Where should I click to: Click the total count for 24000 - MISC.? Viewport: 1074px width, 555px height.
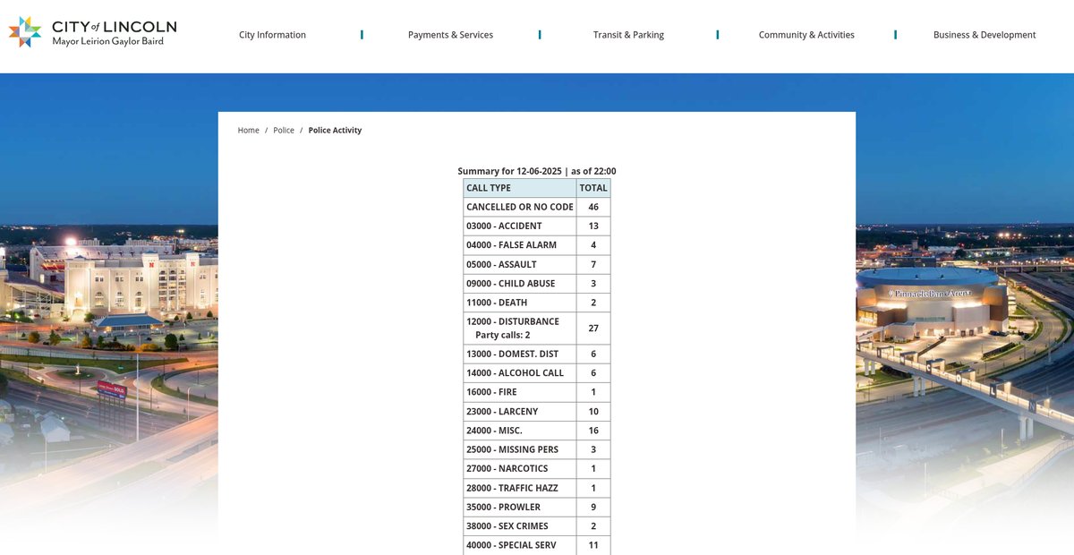coord(592,431)
